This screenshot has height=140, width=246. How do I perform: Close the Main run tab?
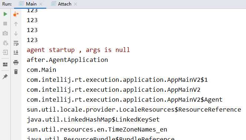tap(41, 4)
